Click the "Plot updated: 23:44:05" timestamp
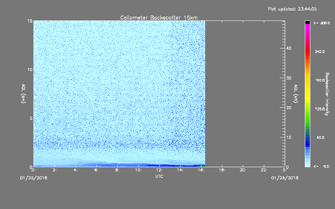 [x=292, y=9]
